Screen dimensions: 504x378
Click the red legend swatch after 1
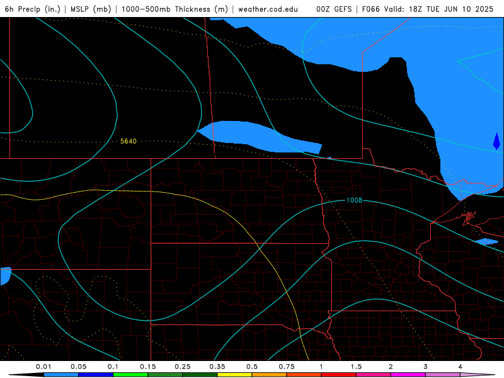tap(339, 375)
